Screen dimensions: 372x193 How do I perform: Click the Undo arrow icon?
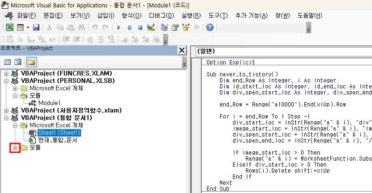(x=95, y=27)
